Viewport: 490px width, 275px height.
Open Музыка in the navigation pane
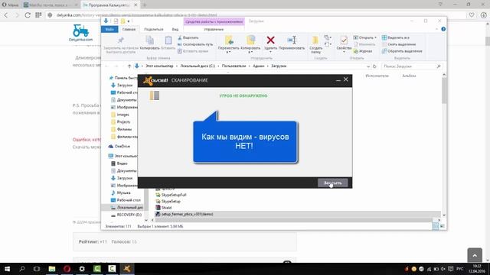point(121,192)
